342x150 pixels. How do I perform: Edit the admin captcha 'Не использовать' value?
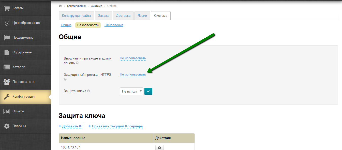(133, 58)
